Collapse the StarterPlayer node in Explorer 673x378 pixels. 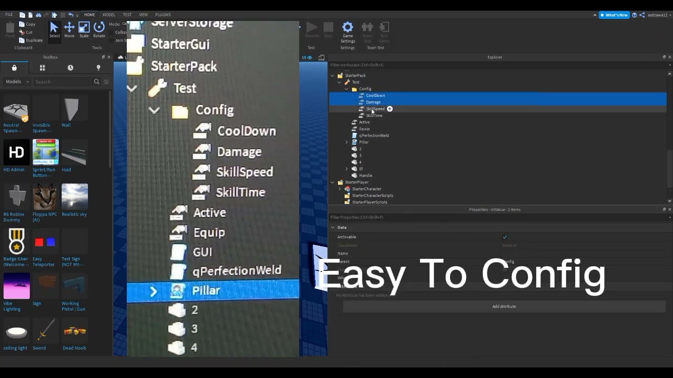pos(332,182)
